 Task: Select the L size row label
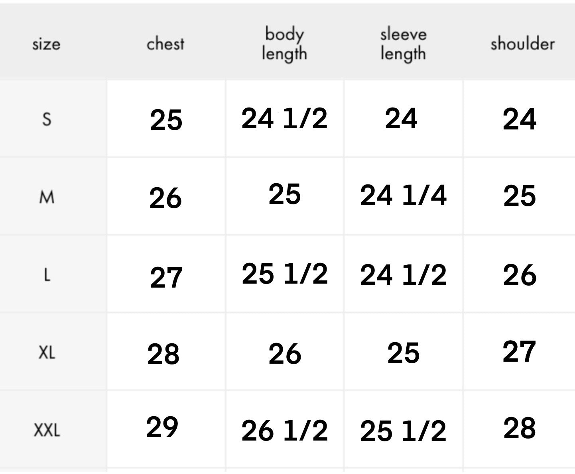pyautogui.click(x=47, y=275)
